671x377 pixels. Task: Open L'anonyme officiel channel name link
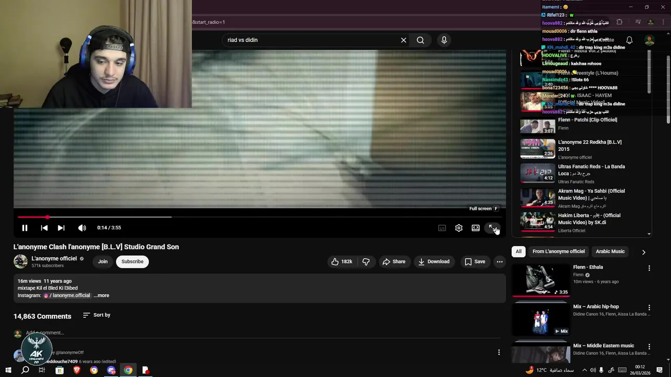tap(54, 259)
